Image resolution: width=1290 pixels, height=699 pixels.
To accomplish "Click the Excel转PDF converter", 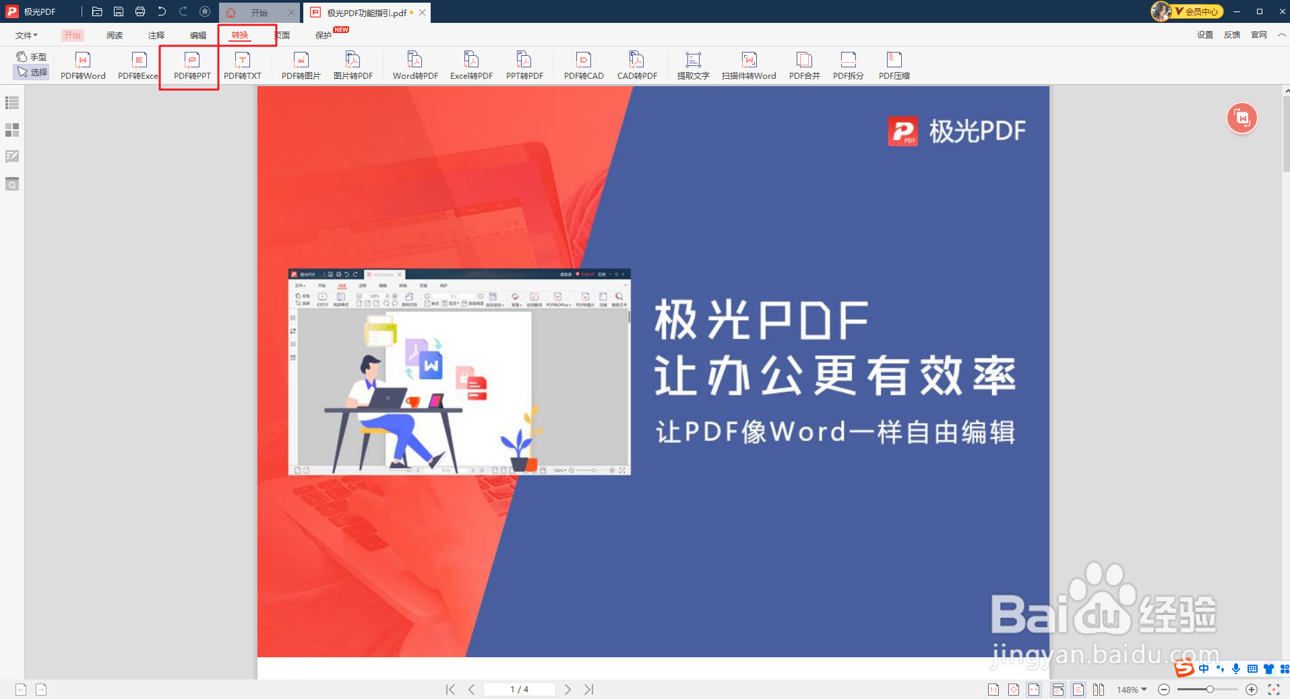I will (x=471, y=66).
